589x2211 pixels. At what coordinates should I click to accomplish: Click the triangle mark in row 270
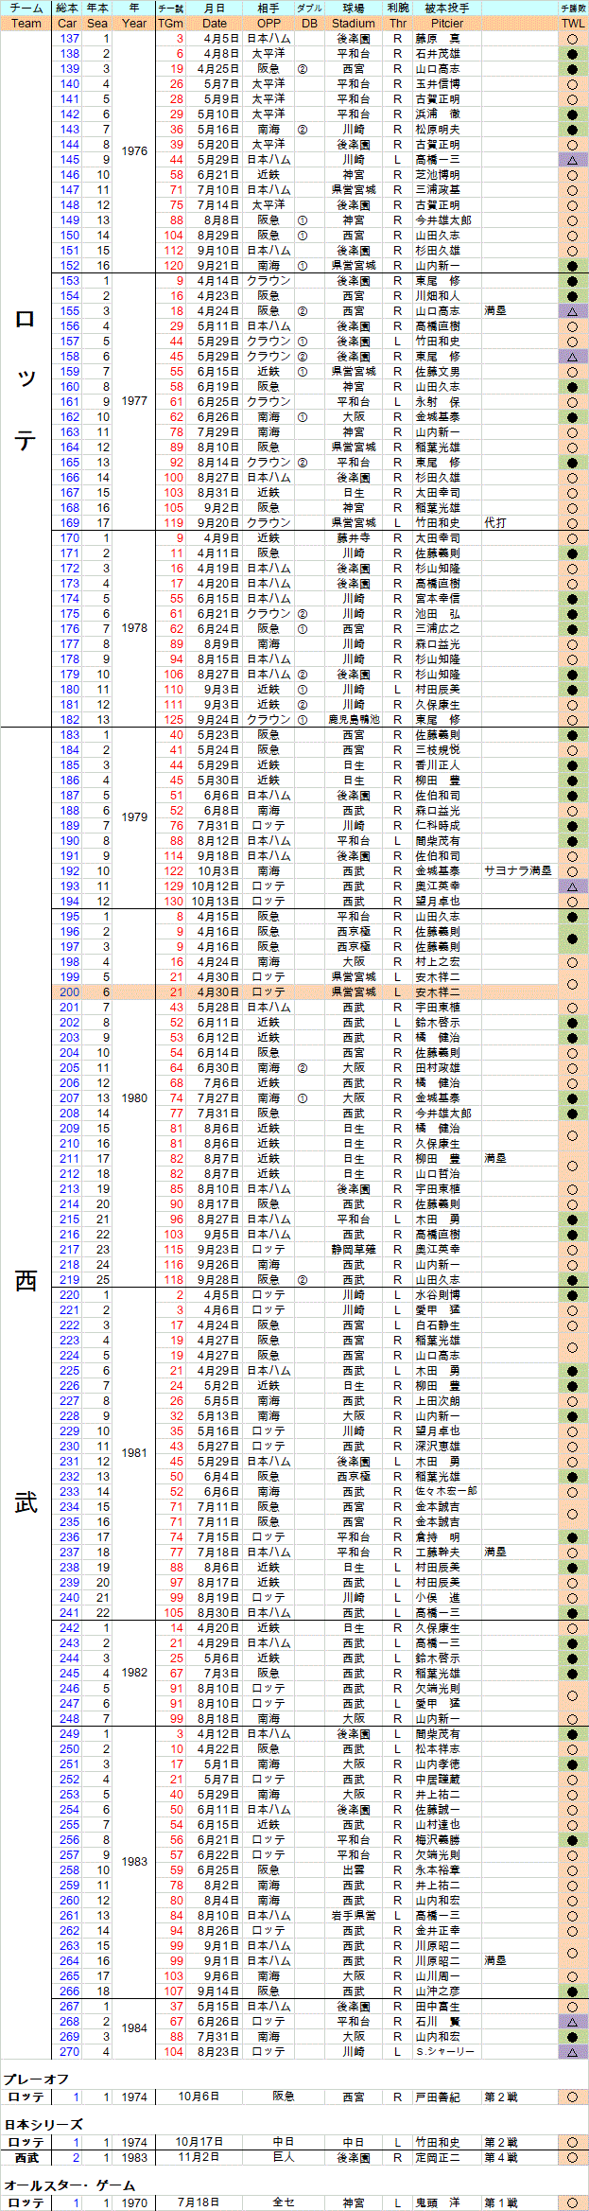(x=572, y=2052)
